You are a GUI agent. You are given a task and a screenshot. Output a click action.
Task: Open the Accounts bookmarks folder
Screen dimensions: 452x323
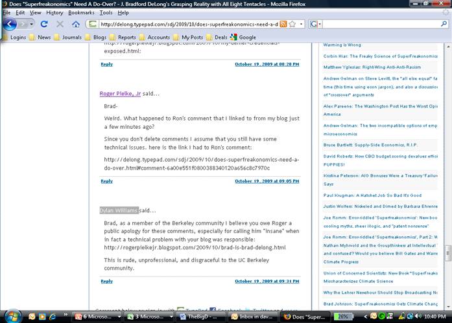point(155,37)
